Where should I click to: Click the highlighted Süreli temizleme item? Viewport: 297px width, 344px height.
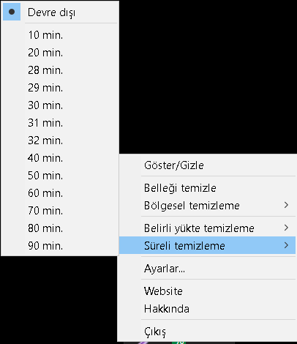click(x=207, y=245)
